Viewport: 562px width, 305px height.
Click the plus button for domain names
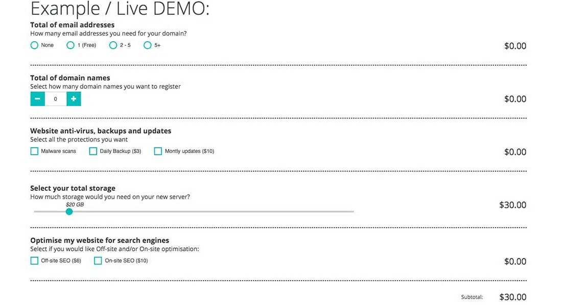pos(74,99)
